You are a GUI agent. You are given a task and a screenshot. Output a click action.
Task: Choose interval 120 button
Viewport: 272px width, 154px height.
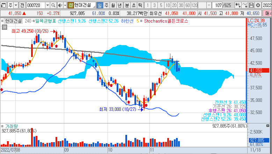[194, 5]
